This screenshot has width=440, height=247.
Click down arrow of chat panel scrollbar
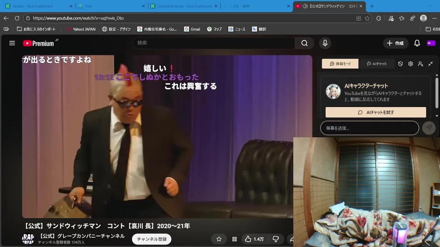point(437,116)
